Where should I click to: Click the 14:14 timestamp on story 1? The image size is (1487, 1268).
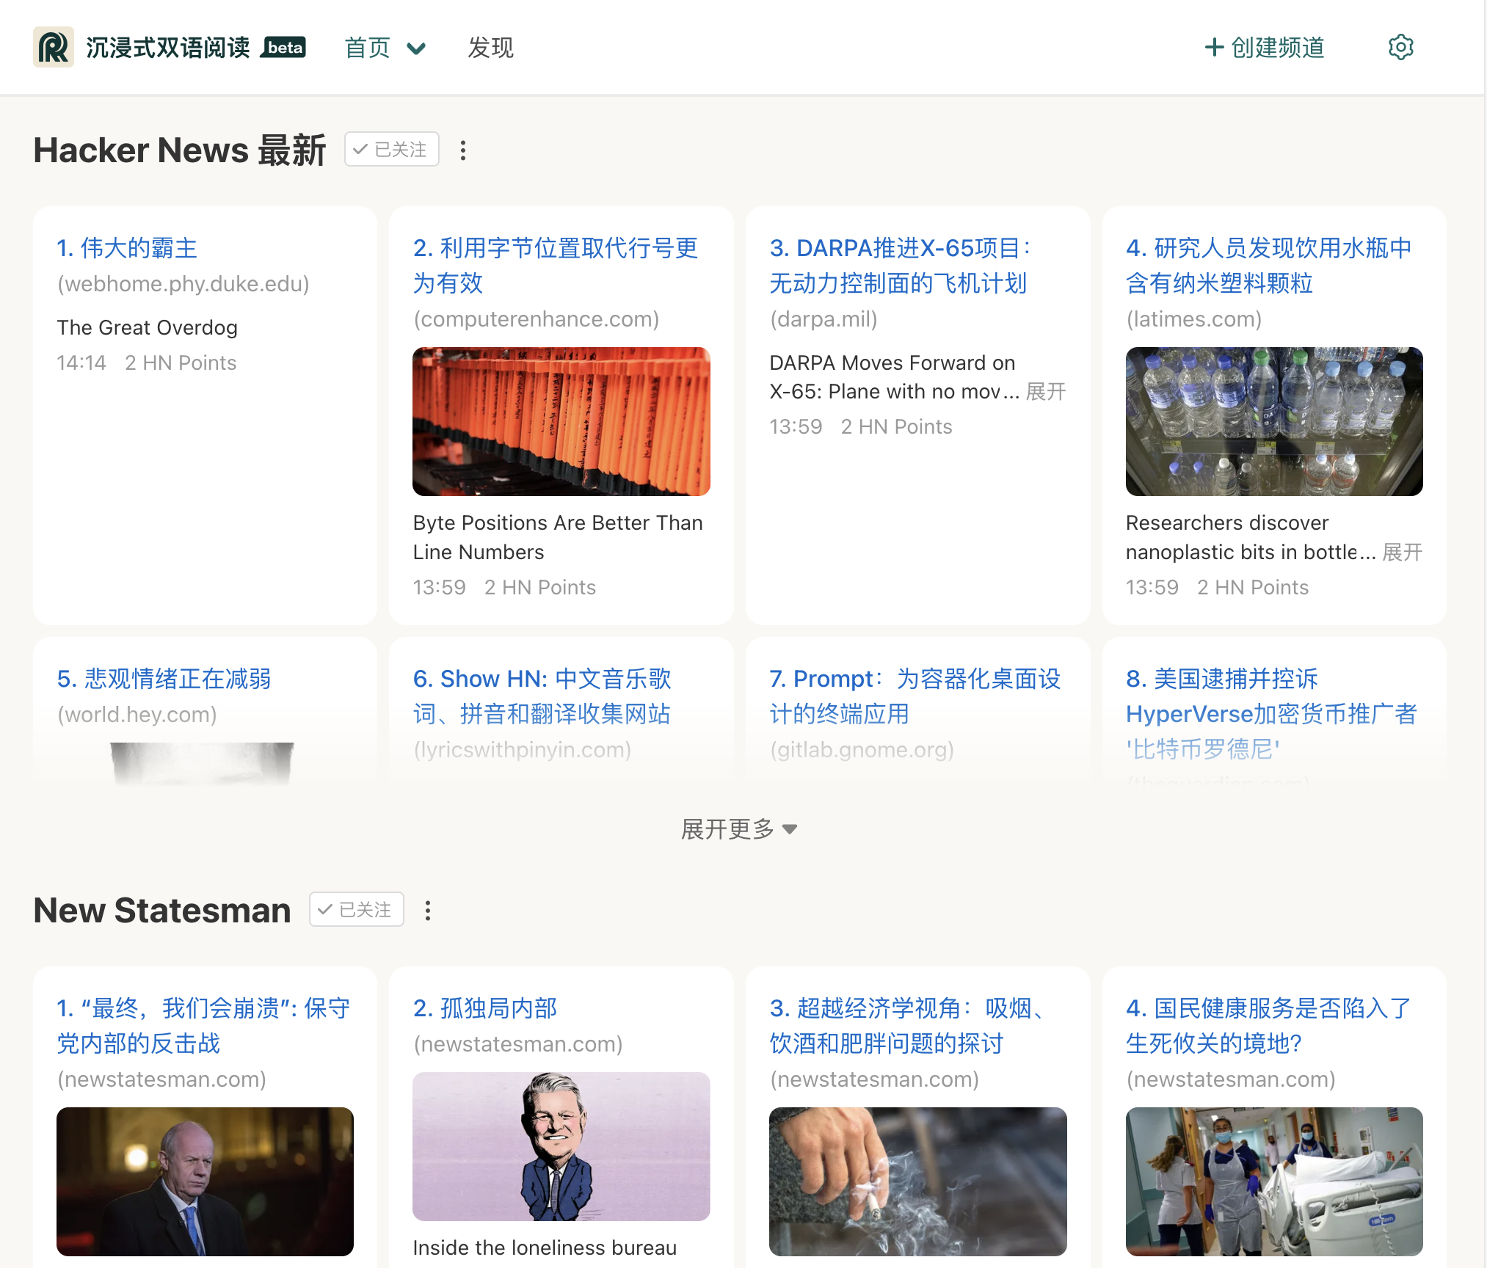point(81,362)
